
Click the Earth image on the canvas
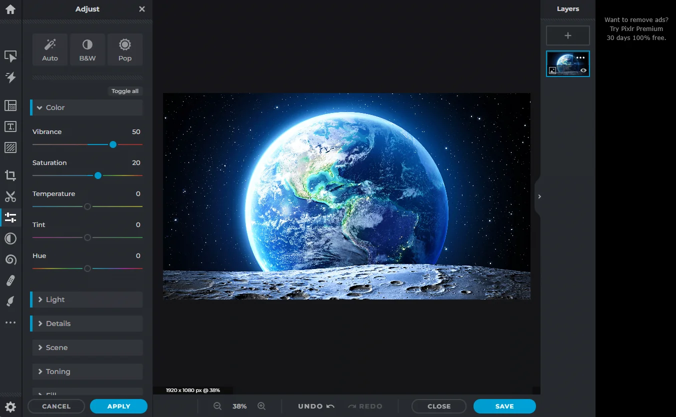pyautogui.click(x=346, y=196)
